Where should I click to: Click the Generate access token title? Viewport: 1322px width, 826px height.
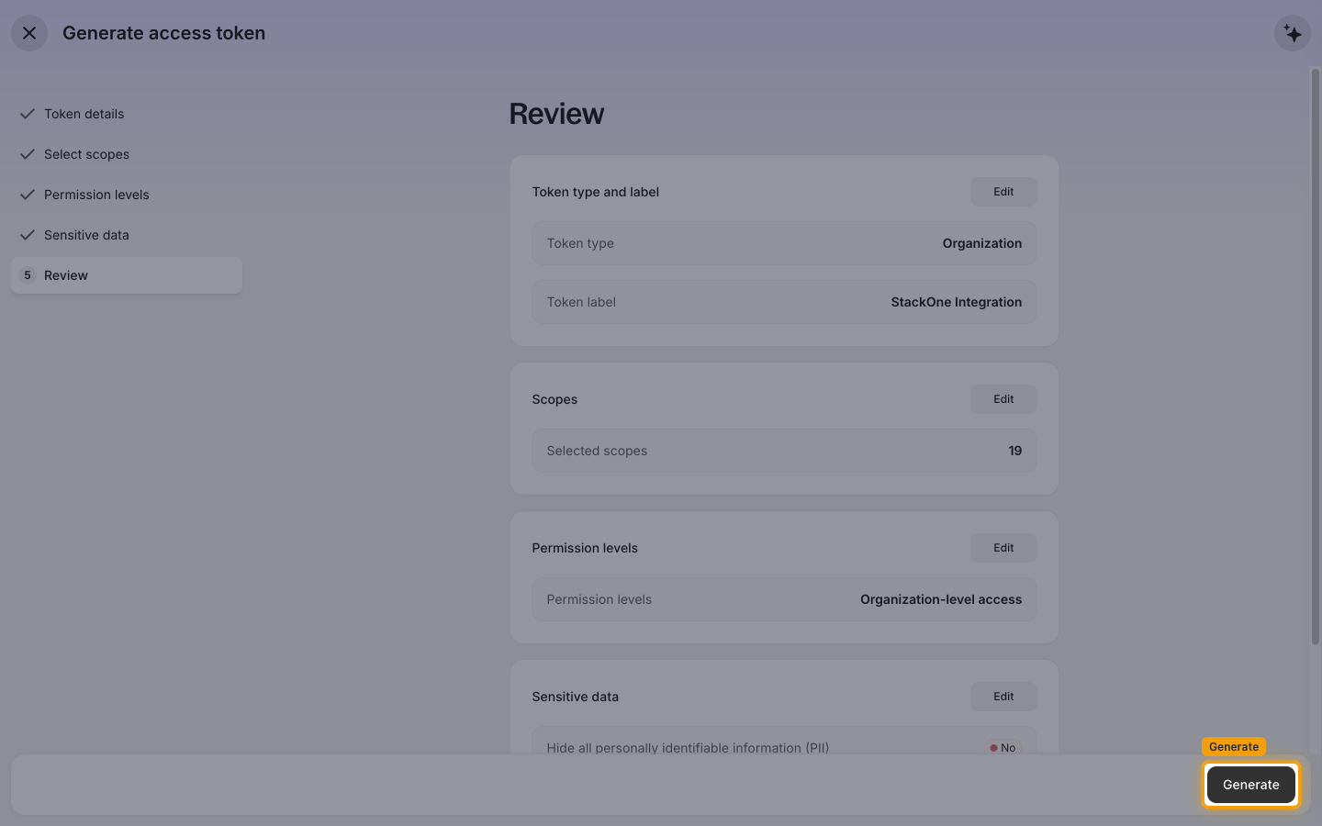click(163, 33)
